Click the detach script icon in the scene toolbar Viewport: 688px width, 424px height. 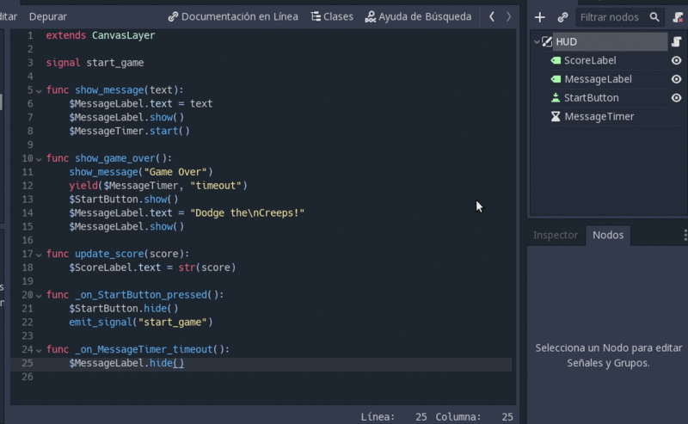(x=678, y=17)
